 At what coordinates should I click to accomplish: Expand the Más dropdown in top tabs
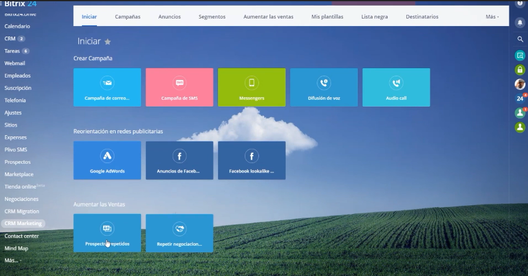click(492, 17)
